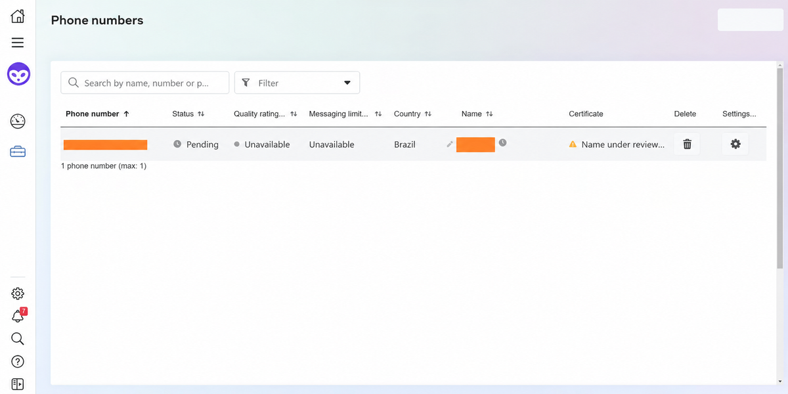Sort by Country column

[412, 114]
